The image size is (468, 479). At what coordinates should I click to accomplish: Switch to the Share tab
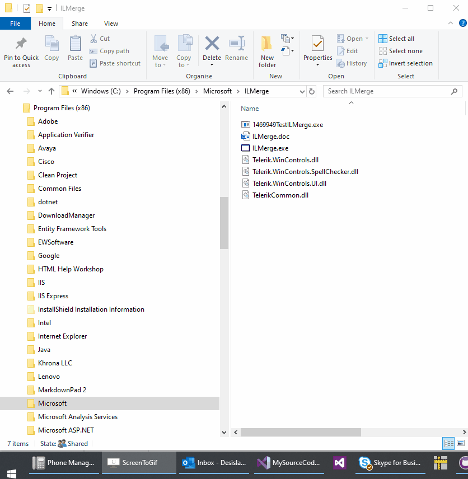click(79, 24)
